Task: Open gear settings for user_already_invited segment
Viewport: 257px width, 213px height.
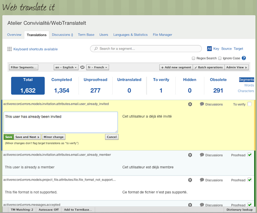Action: [x=190, y=104]
